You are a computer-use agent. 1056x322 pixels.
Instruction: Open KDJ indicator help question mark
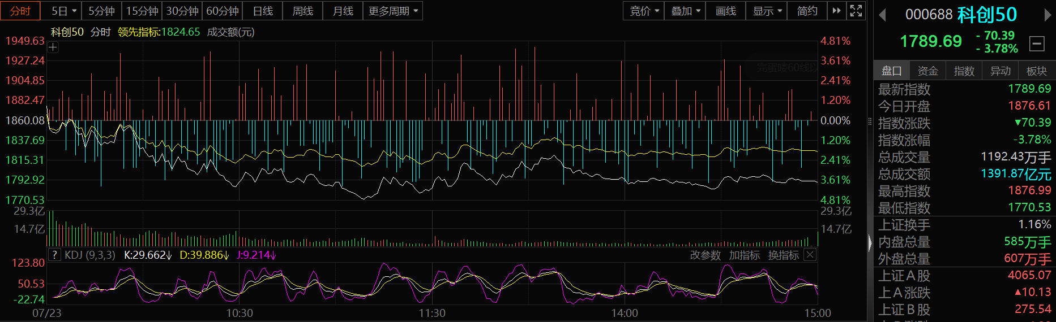pyautogui.click(x=54, y=255)
